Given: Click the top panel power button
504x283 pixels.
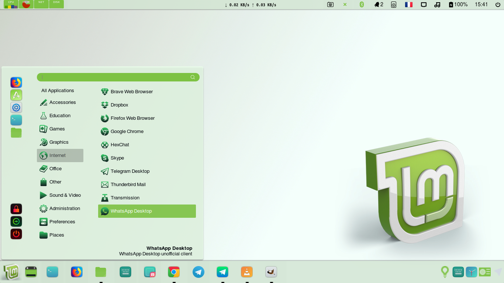Looking at the screenshot, I should (x=498, y=4).
